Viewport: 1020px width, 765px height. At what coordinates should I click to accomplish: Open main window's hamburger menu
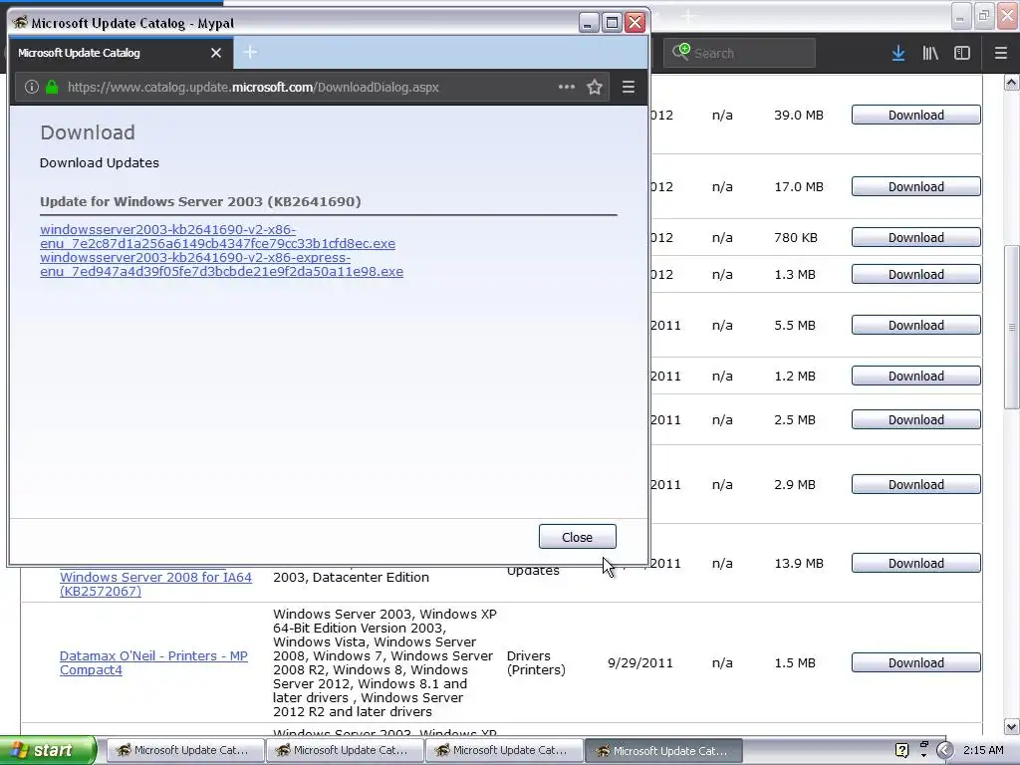1001,53
